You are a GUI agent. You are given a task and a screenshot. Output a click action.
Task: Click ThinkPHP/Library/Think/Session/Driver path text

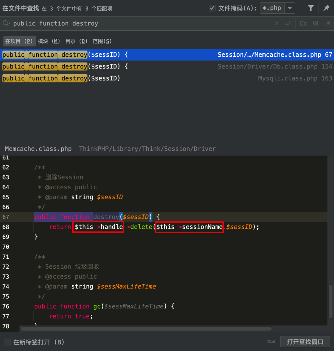point(148,149)
